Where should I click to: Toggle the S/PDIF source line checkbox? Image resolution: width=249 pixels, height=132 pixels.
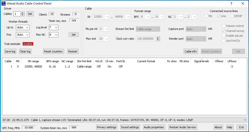(232, 16)
